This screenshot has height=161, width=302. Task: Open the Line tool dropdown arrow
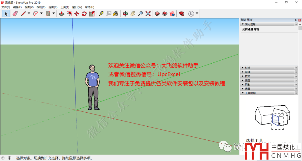(29, 13)
